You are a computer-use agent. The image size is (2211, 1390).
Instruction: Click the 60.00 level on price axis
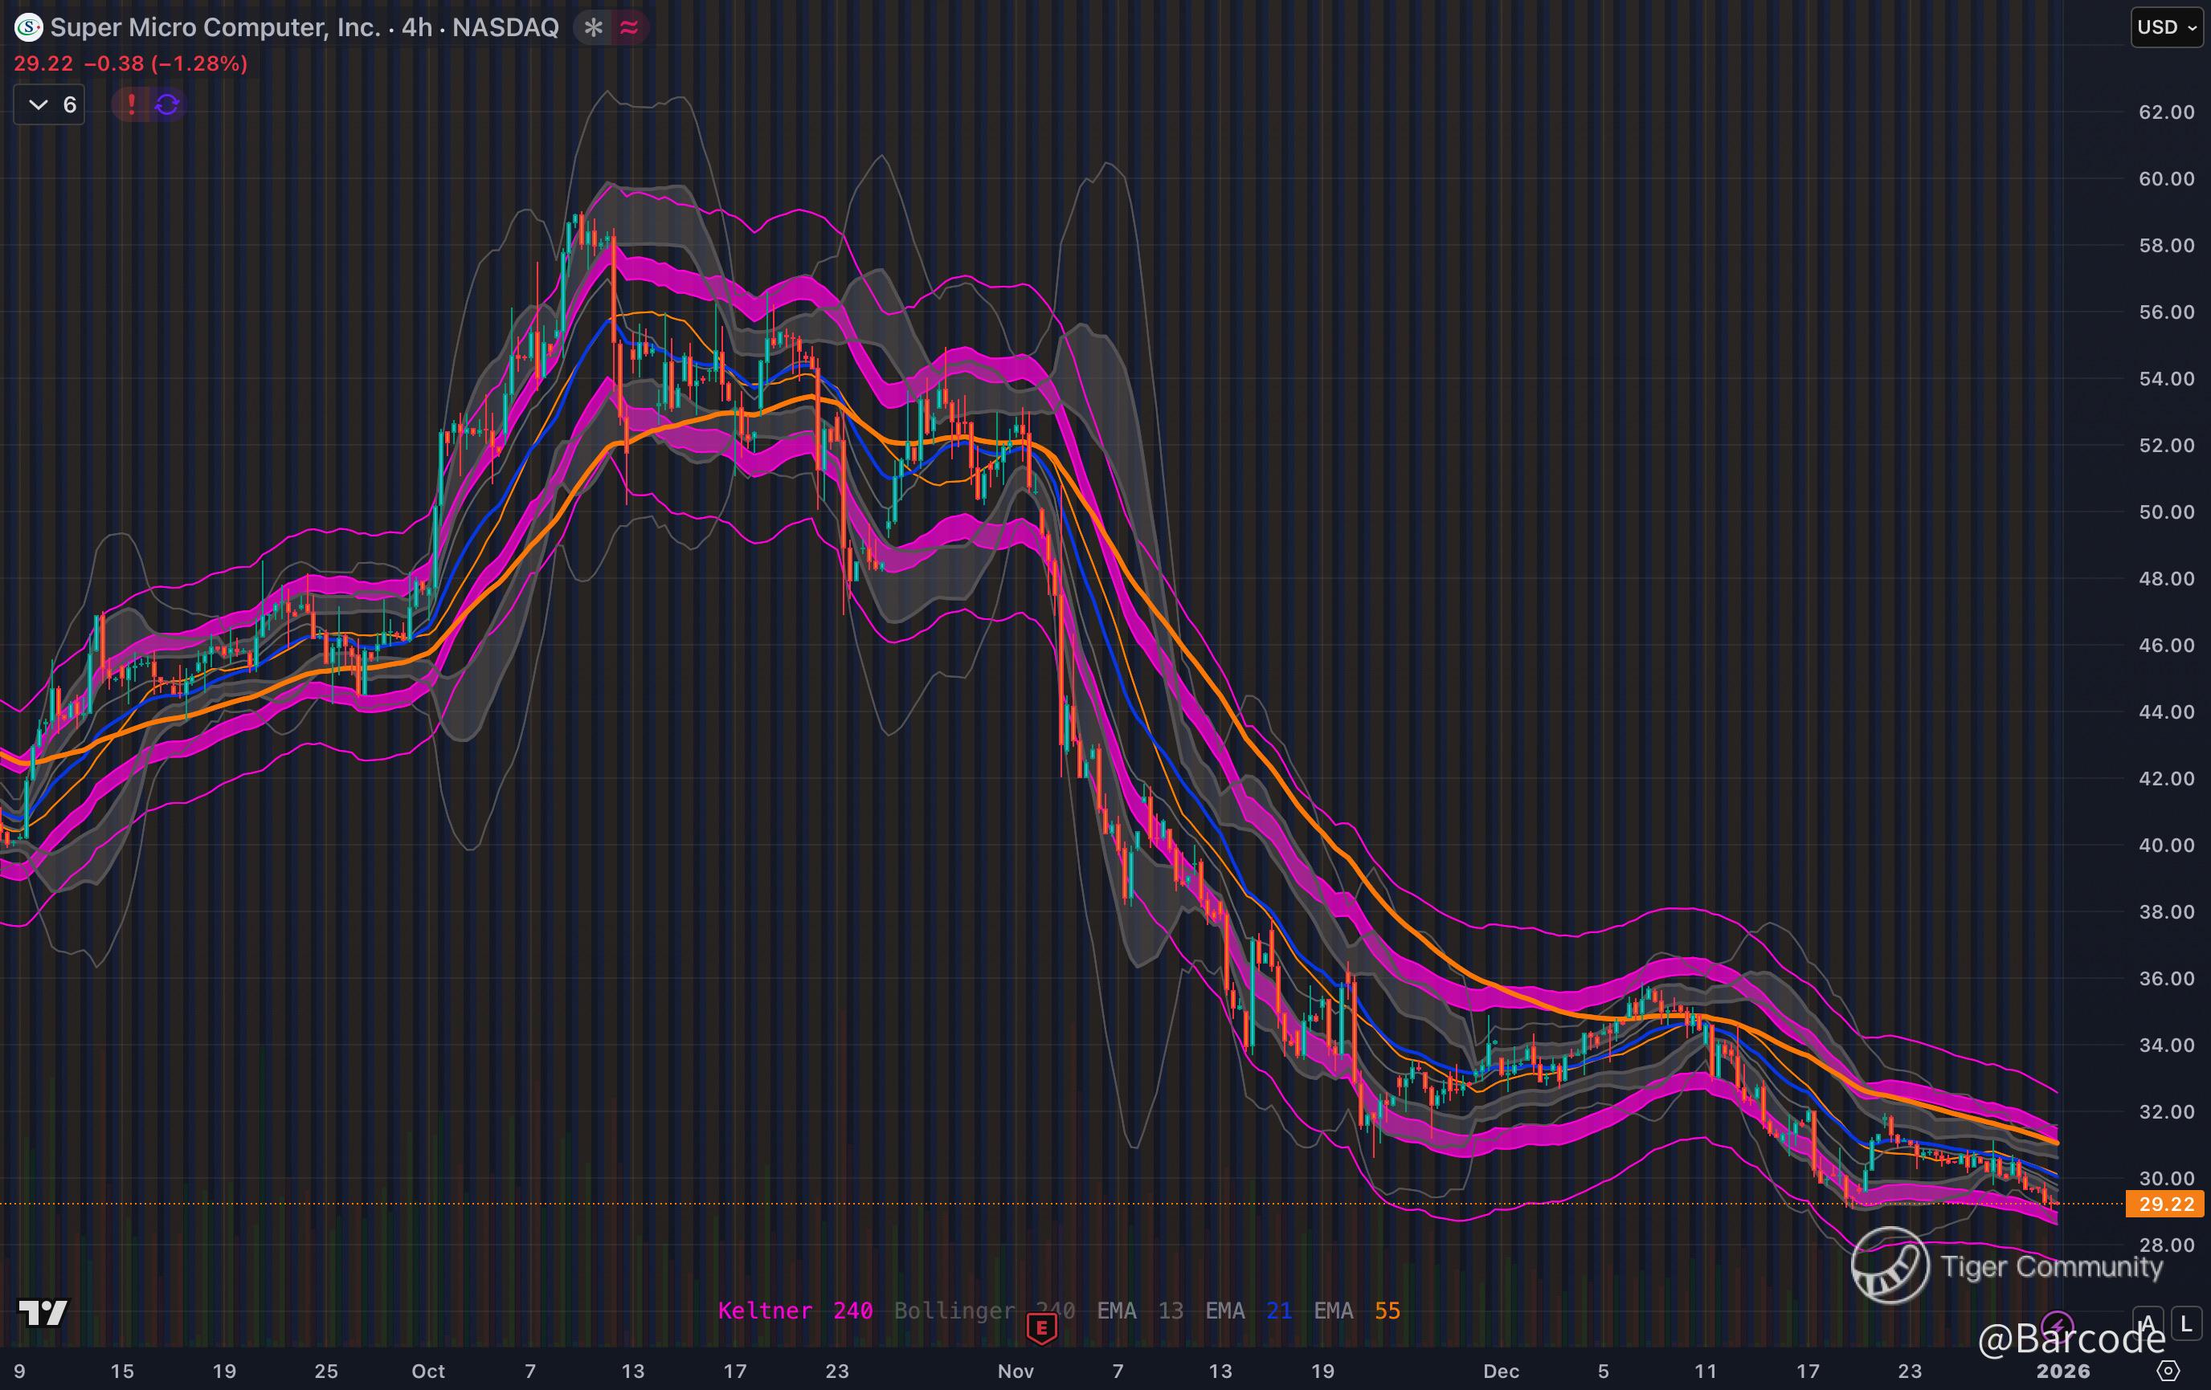(x=2166, y=179)
